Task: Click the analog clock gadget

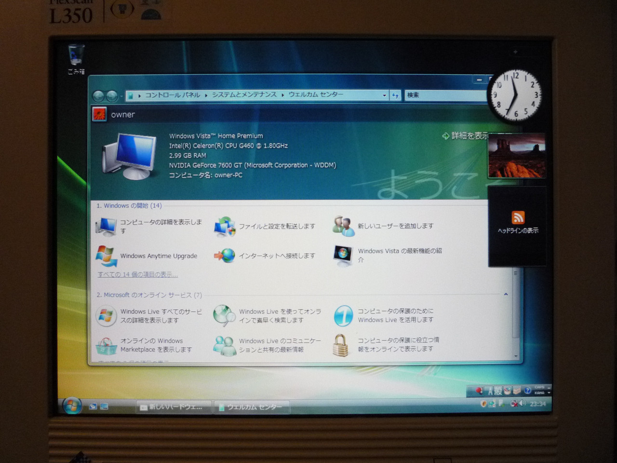Action: coord(515,95)
